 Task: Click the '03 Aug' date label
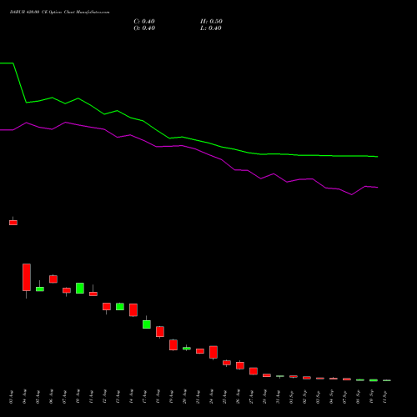[x=12, y=397]
